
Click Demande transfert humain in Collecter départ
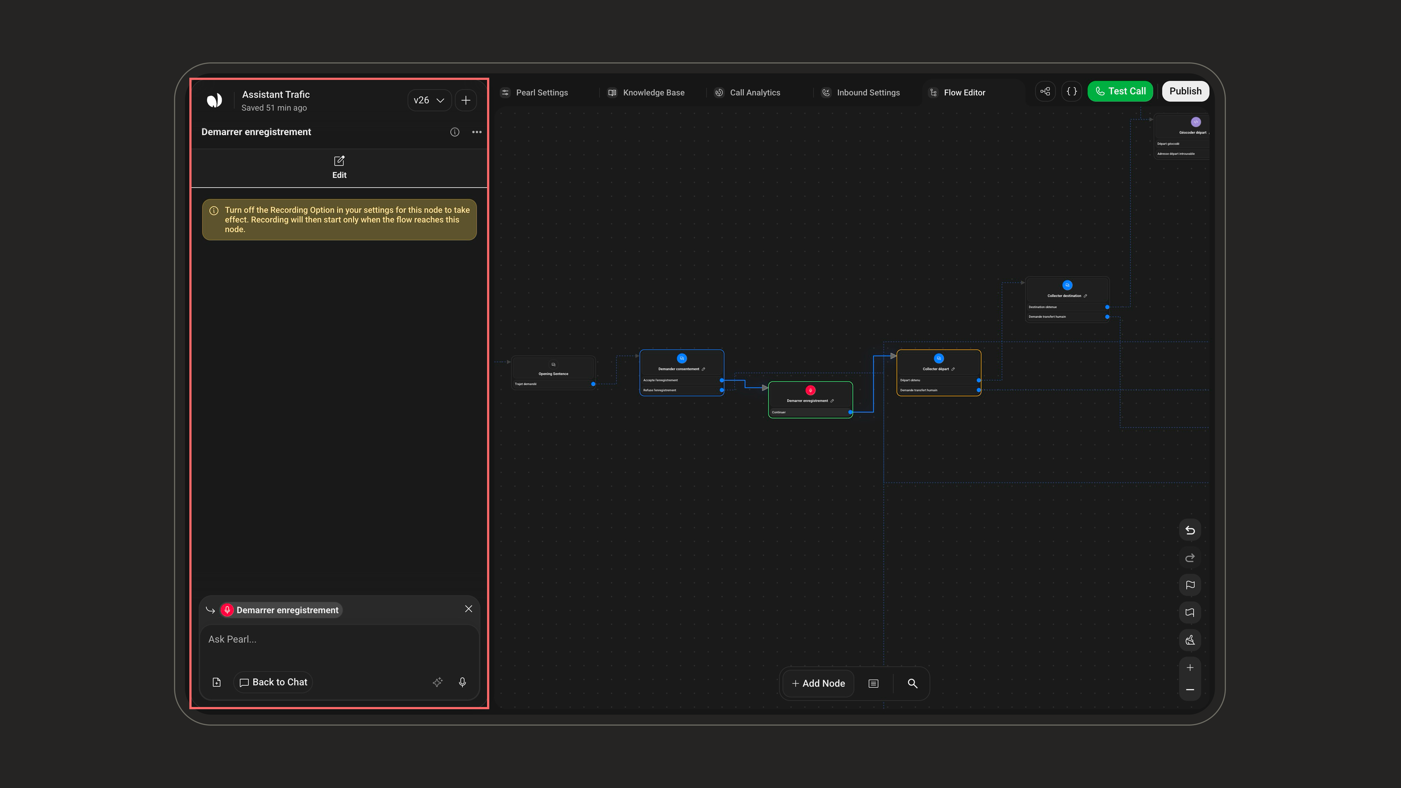939,390
